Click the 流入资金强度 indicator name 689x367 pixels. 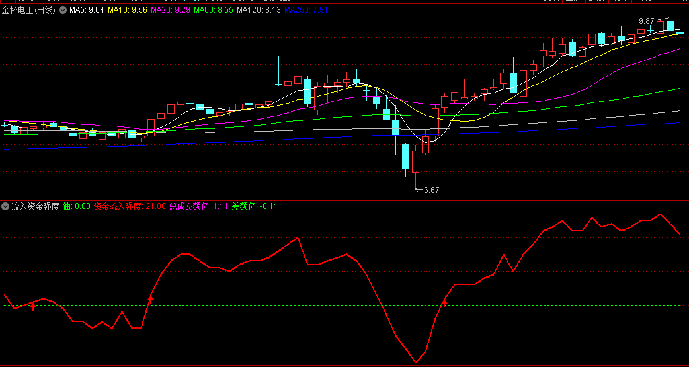click(x=35, y=206)
